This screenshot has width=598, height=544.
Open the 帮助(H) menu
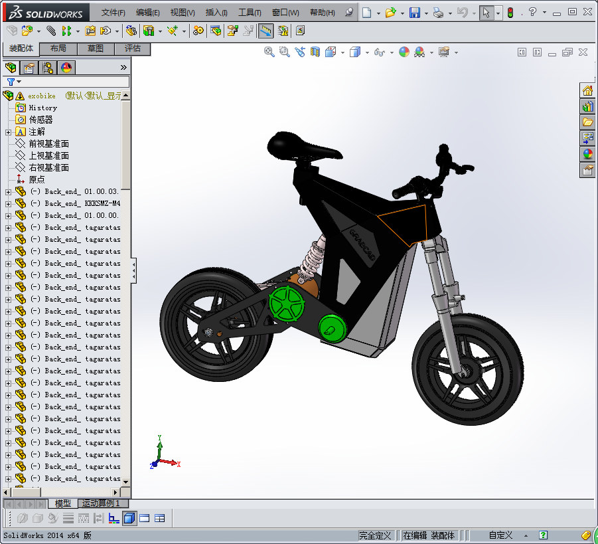click(x=323, y=13)
